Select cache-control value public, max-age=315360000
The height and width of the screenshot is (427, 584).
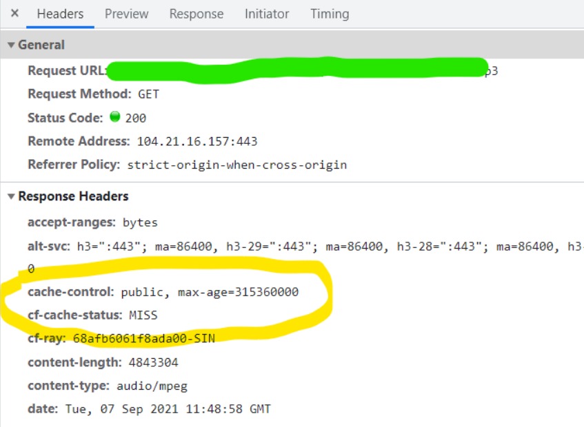pyautogui.click(x=210, y=292)
